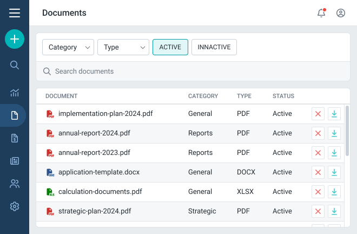This screenshot has height=234, width=357.
Task: Sort by the STATUS column header
Action: coord(283,96)
